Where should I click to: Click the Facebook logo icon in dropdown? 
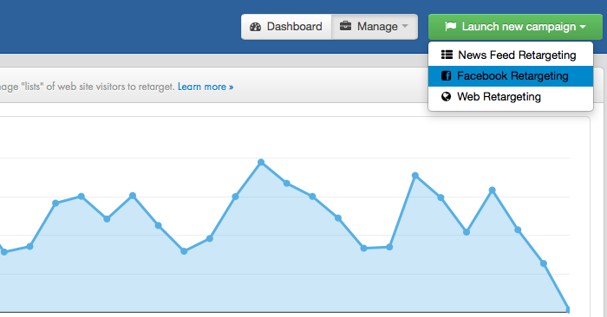447,75
